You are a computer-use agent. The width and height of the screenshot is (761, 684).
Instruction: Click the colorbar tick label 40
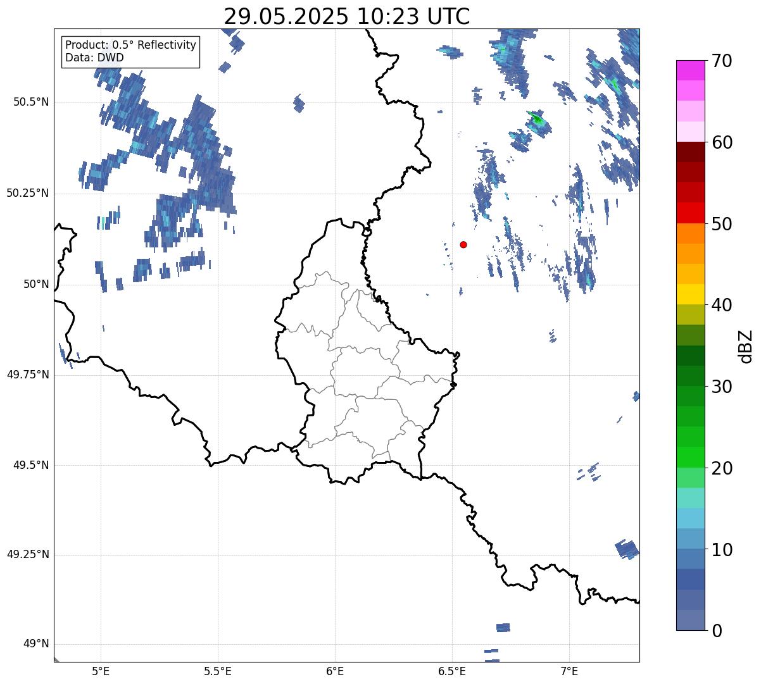722,305
